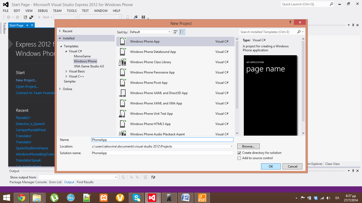
Task: Click the Cancel button
Action: coord(293,166)
